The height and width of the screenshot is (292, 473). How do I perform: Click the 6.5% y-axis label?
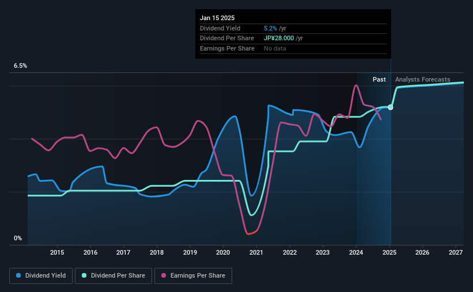click(20, 66)
